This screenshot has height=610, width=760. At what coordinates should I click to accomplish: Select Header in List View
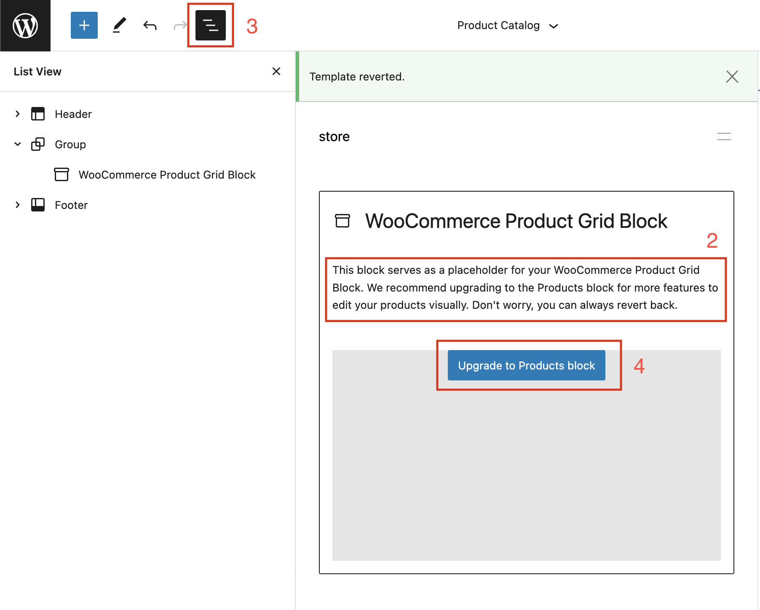pyautogui.click(x=73, y=114)
